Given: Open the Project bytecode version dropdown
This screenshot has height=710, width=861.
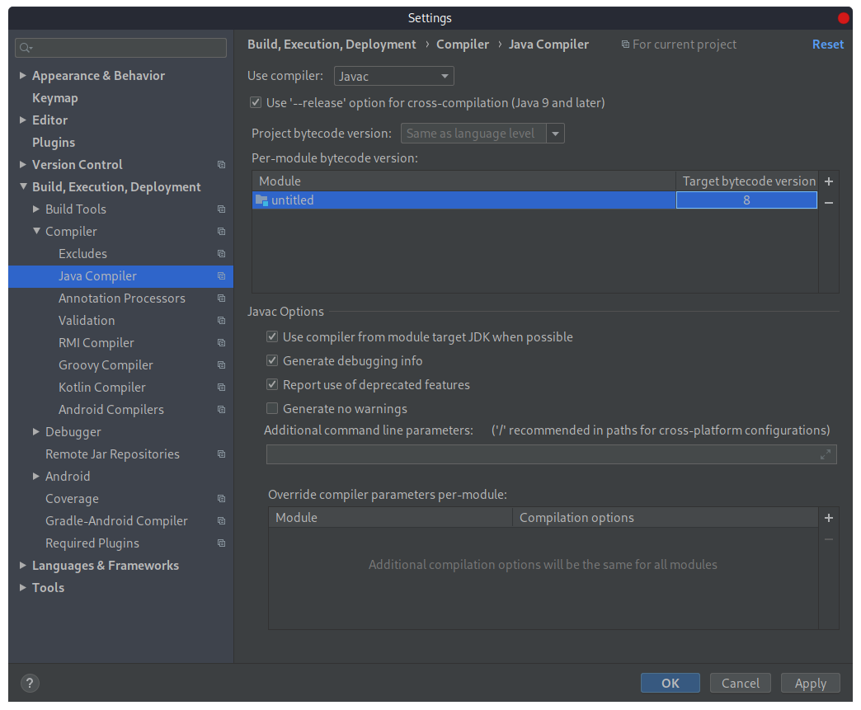Looking at the screenshot, I should (556, 133).
